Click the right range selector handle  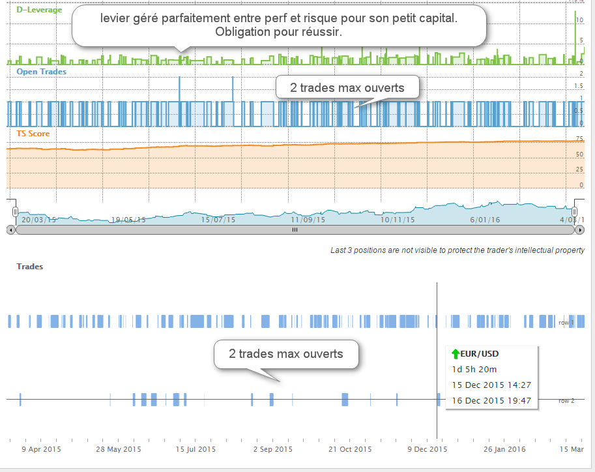click(575, 212)
